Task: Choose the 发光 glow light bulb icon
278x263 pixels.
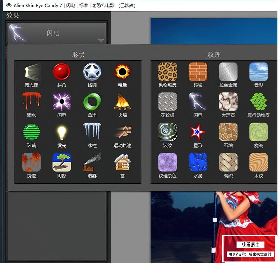Action: pyautogui.click(x=62, y=132)
